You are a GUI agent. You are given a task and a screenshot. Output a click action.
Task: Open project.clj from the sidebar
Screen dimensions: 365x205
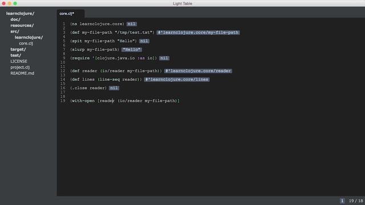pyautogui.click(x=20, y=67)
